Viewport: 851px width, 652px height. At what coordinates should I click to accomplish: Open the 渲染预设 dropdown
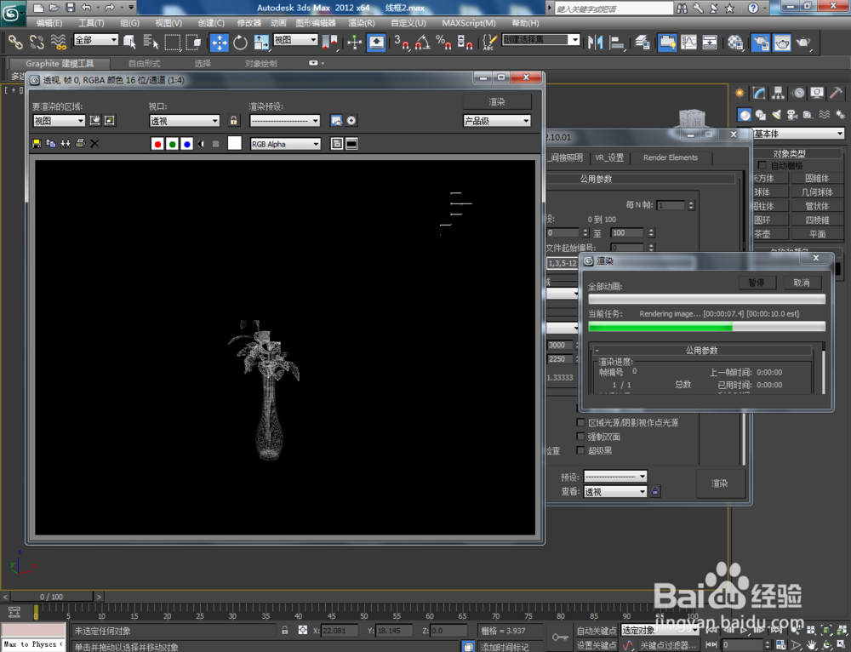click(x=285, y=121)
